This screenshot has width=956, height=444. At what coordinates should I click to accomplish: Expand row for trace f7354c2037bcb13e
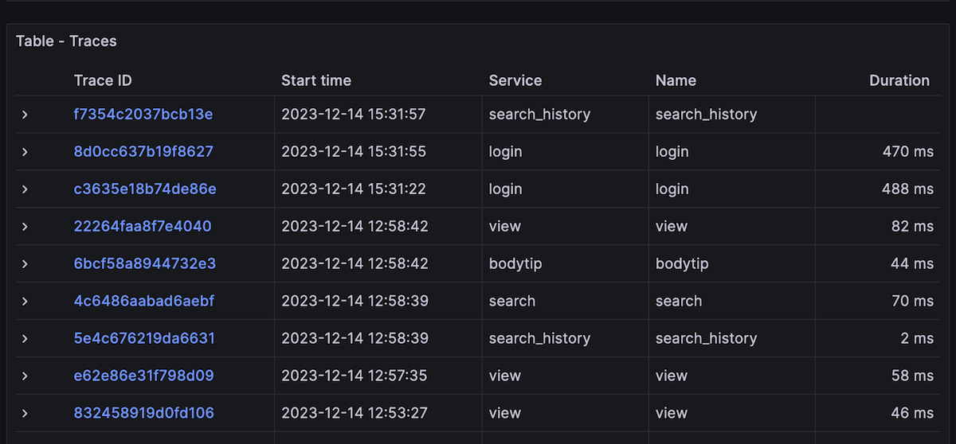click(x=25, y=115)
